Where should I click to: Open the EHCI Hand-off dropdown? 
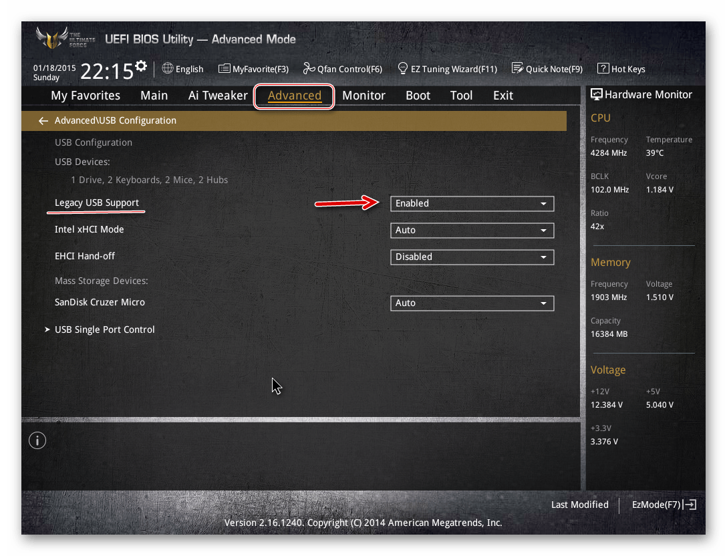pyautogui.click(x=472, y=257)
